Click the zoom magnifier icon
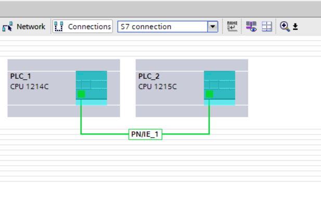 pos(285,27)
